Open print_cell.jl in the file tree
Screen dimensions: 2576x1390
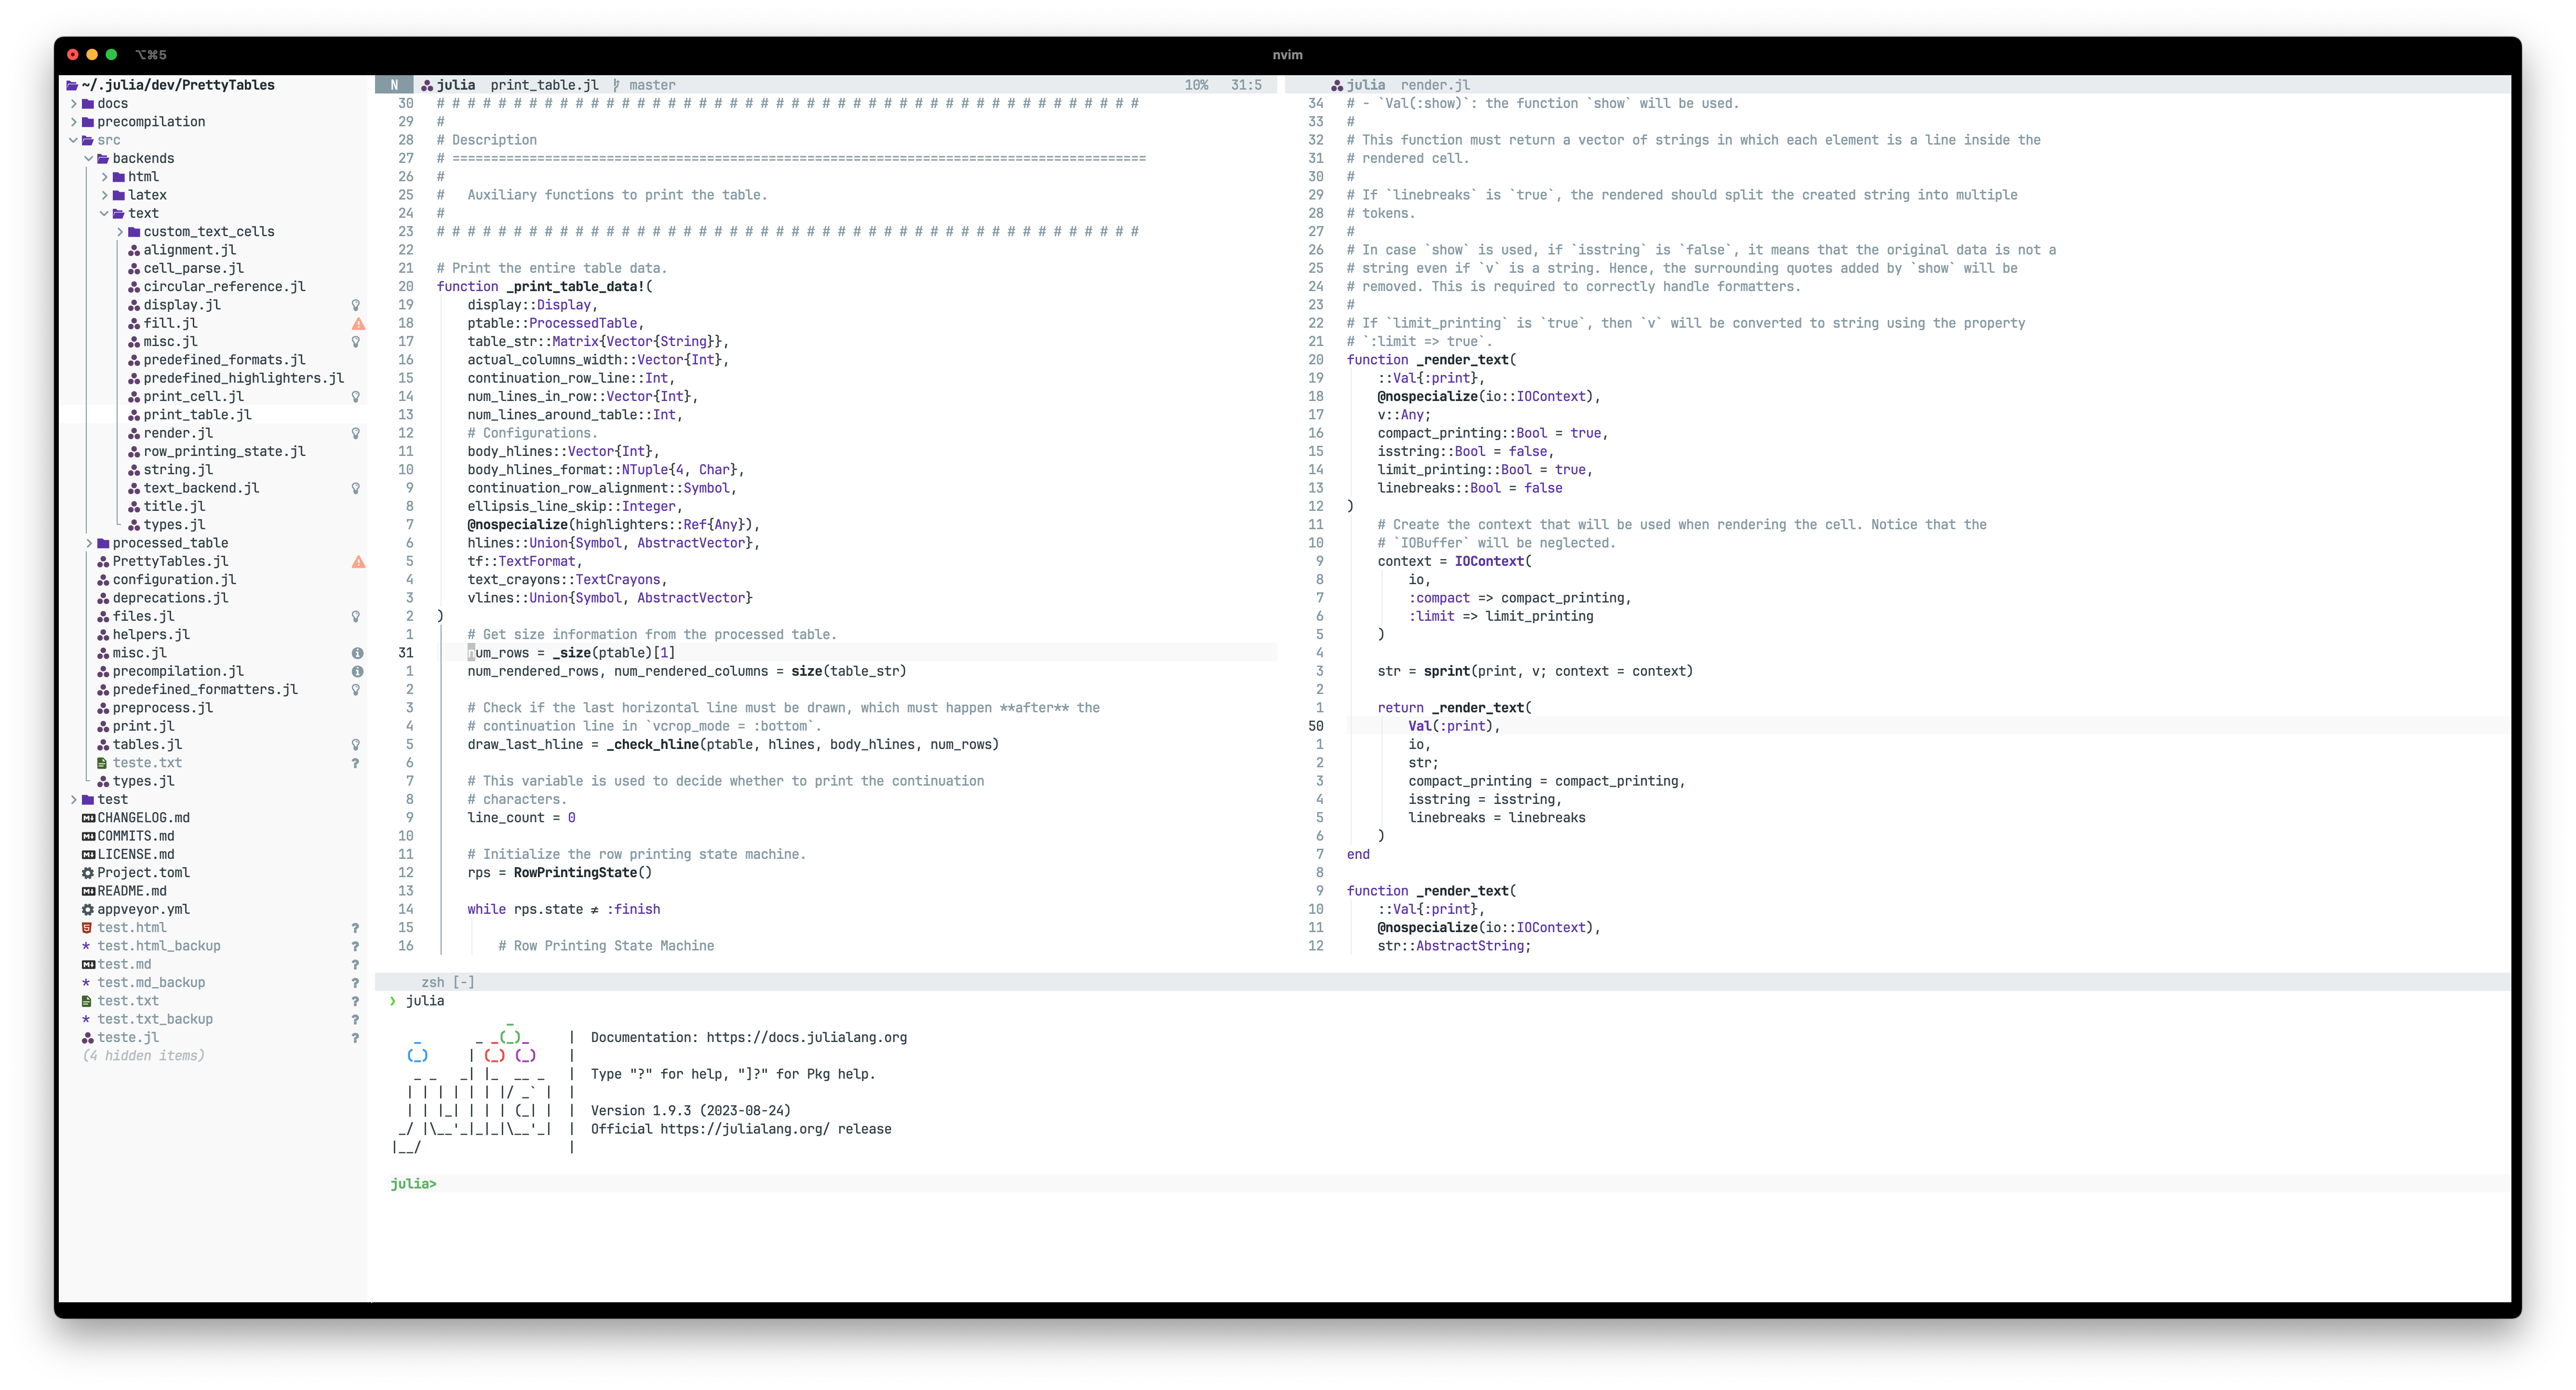pyautogui.click(x=193, y=397)
